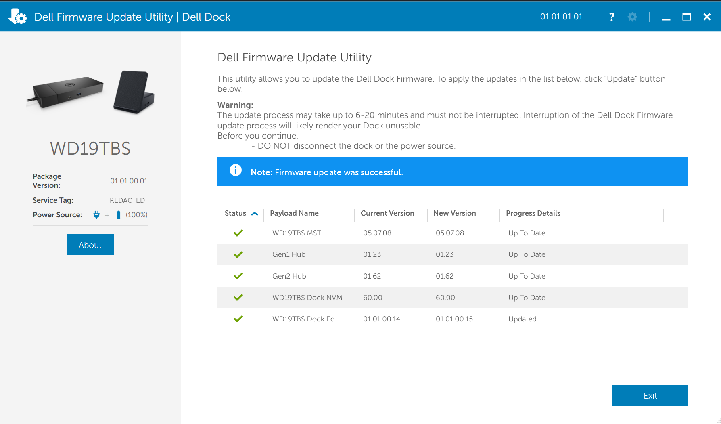Click the green checkmark beside WD19TBS Dock Ec
721x424 pixels.
tap(238, 319)
